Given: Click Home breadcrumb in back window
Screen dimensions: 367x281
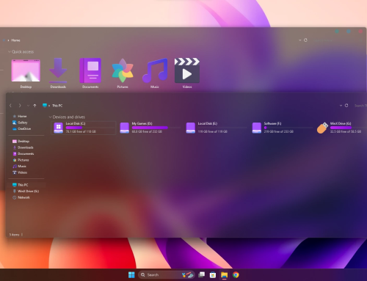Looking at the screenshot, I should [15, 40].
